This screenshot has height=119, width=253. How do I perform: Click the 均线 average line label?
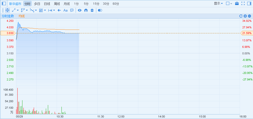pos(21,16)
